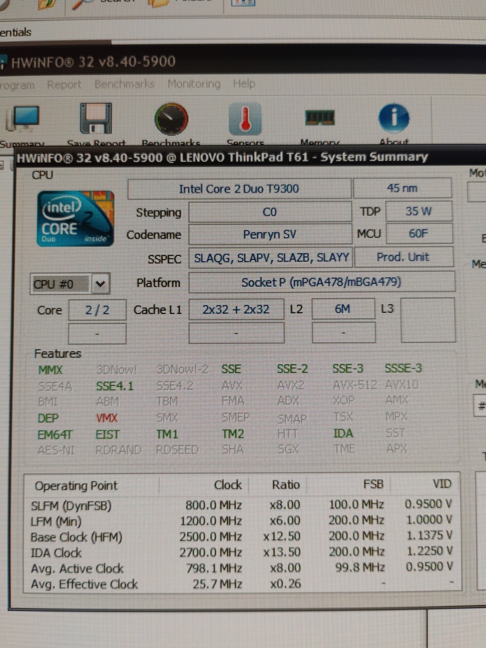Select the Avg. Active Clock row
The height and width of the screenshot is (648, 486).
(x=242, y=568)
